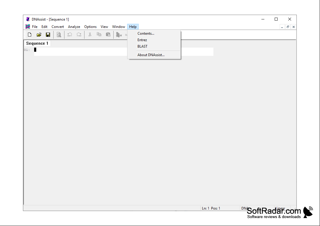Minimize the Sequence 1 child window

click(282, 27)
